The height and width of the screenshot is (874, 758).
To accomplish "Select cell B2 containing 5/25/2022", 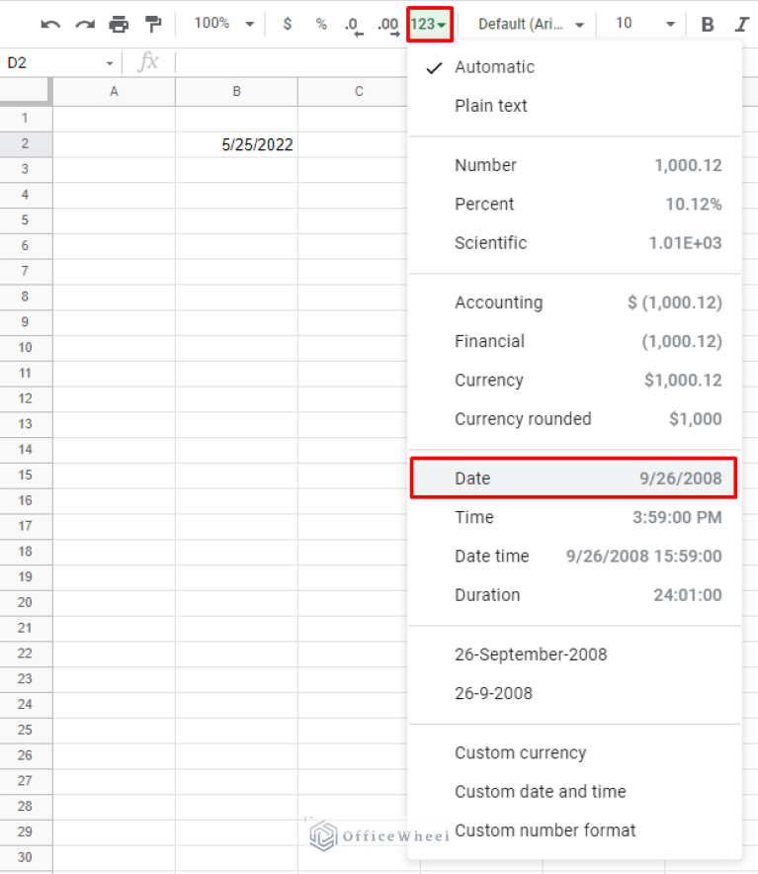I will pos(236,144).
